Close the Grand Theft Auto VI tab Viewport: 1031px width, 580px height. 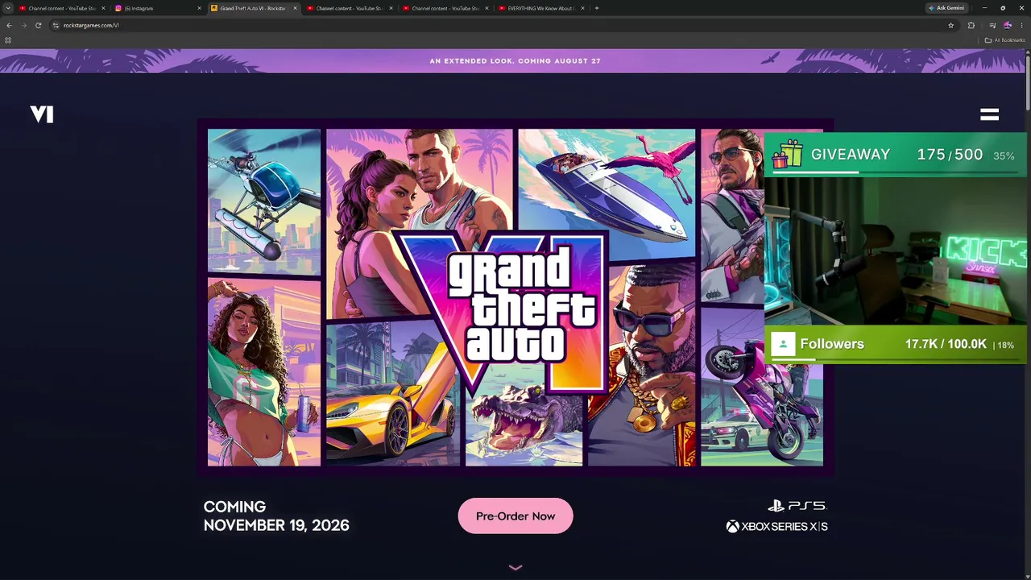295,8
